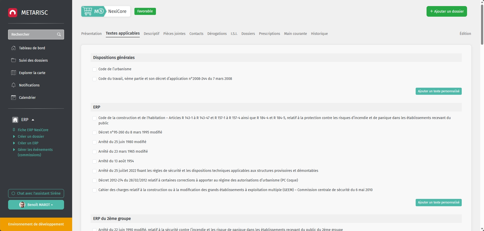The image size is (484, 231).
Task: Click the page vertical scrollbar thumb
Action: pyautogui.click(x=482, y=25)
